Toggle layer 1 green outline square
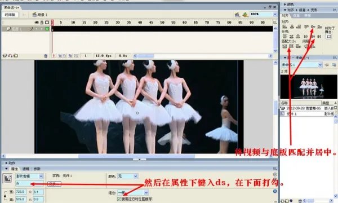This screenshot has width=338, height=203. pos(47,29)
